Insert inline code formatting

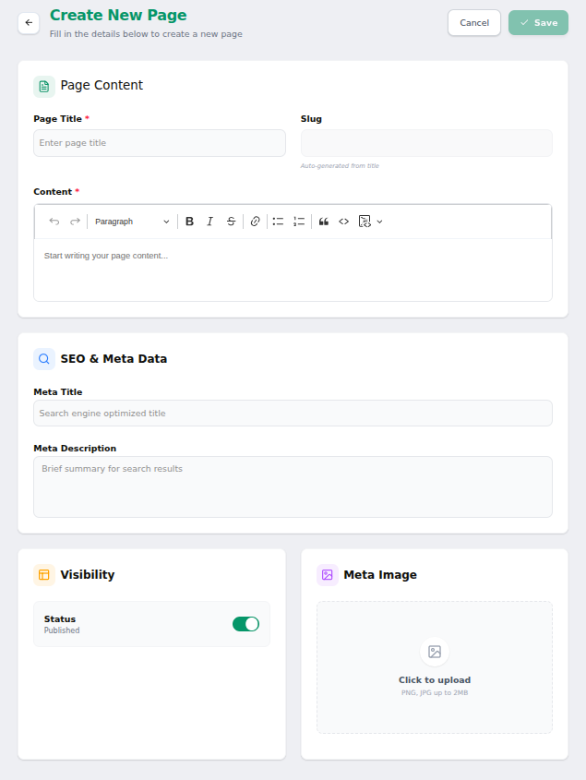coord(343,222)
